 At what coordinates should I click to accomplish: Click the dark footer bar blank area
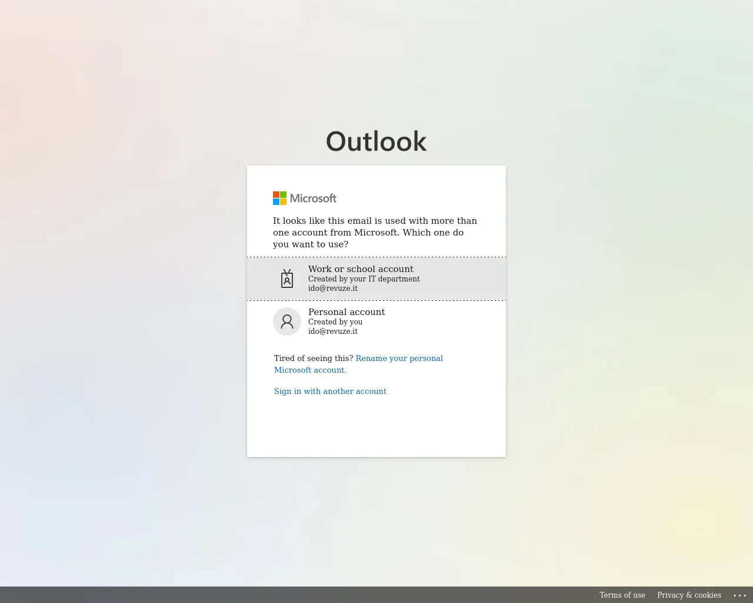294,595
